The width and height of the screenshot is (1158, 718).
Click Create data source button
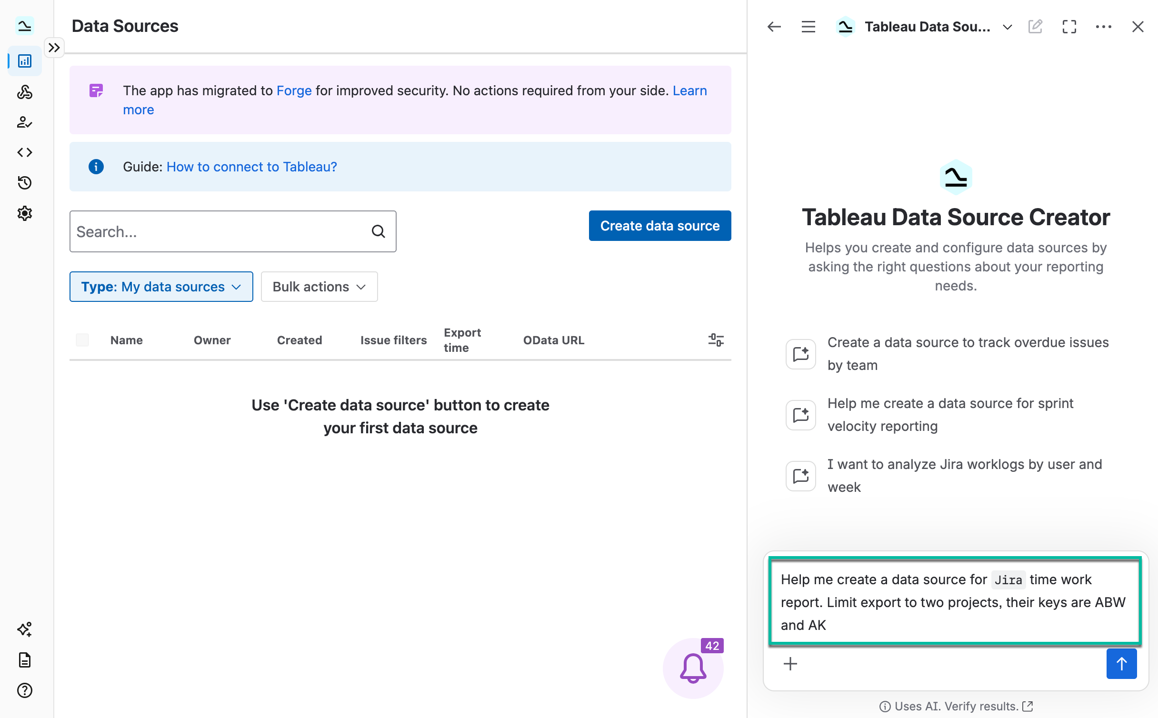pyautogui.click(x=659, y=226)
